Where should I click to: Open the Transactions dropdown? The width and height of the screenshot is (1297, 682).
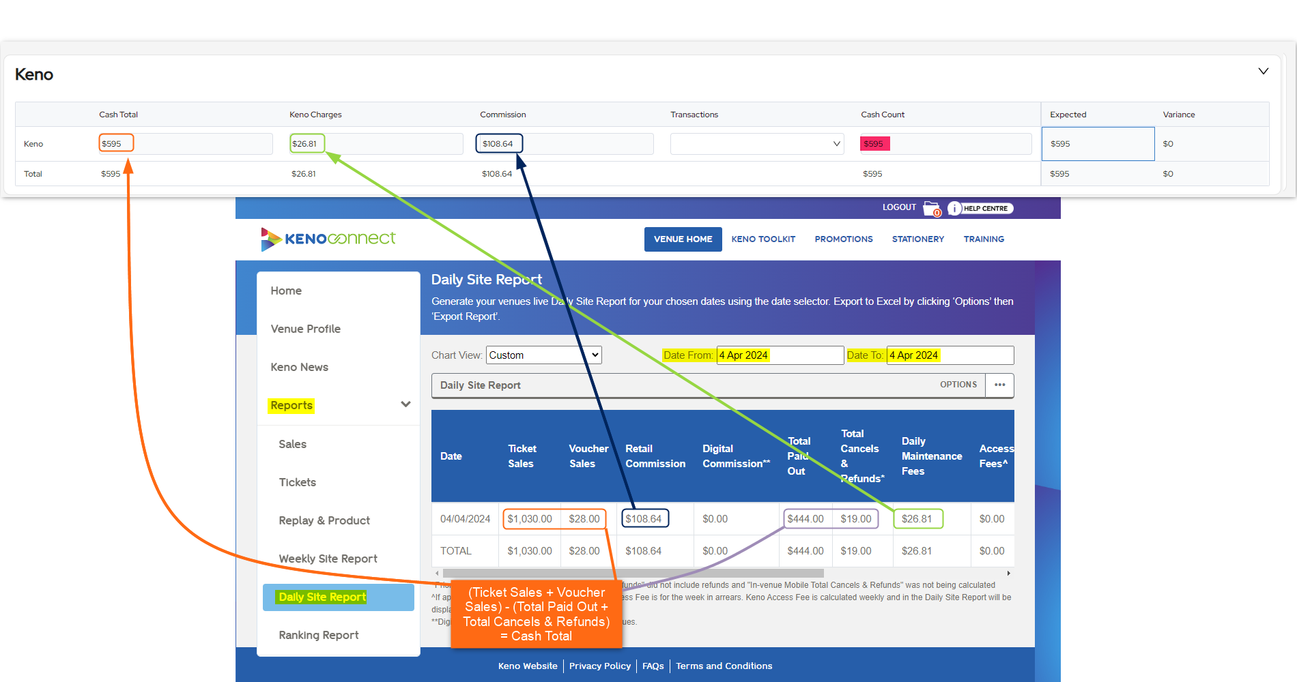(757, 144)
